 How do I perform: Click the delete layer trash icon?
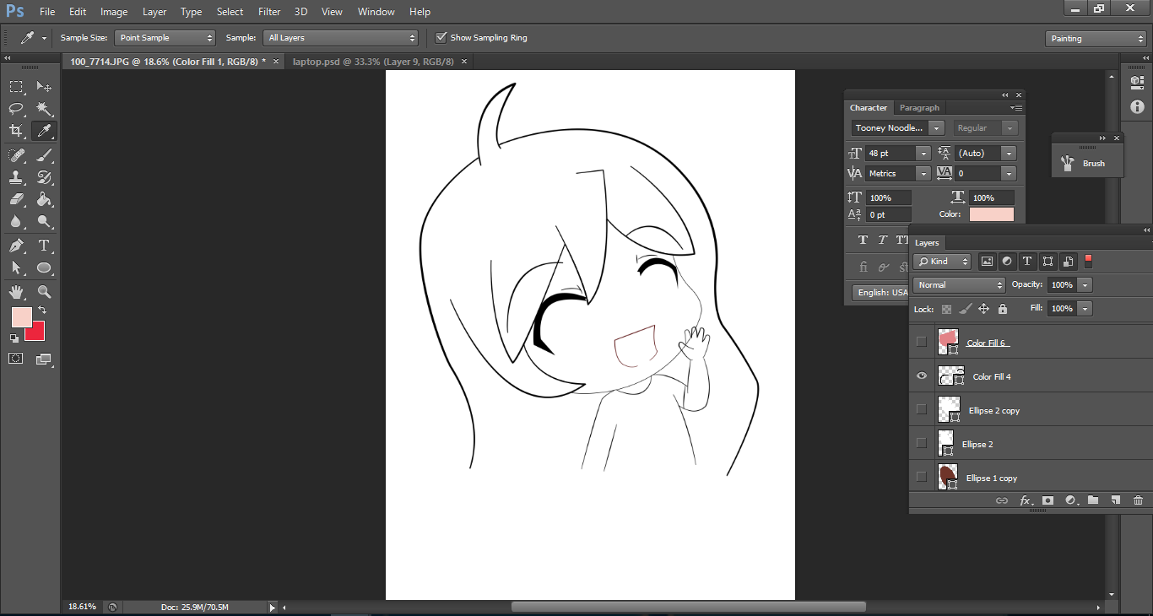1138,500
